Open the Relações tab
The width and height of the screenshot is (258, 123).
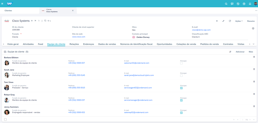tap(74, 44)
